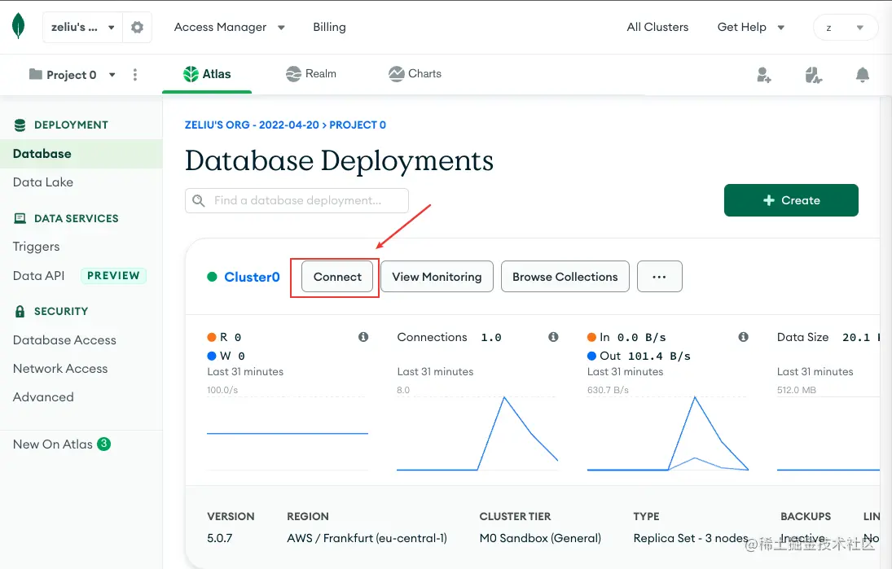892x569 pixels.
Task: Switch to the Realm tab
Action: tap(311, 74)
